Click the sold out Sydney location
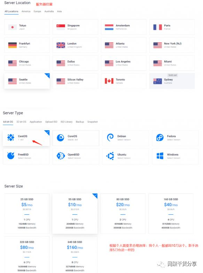203x273 pixels. point(172,81)
